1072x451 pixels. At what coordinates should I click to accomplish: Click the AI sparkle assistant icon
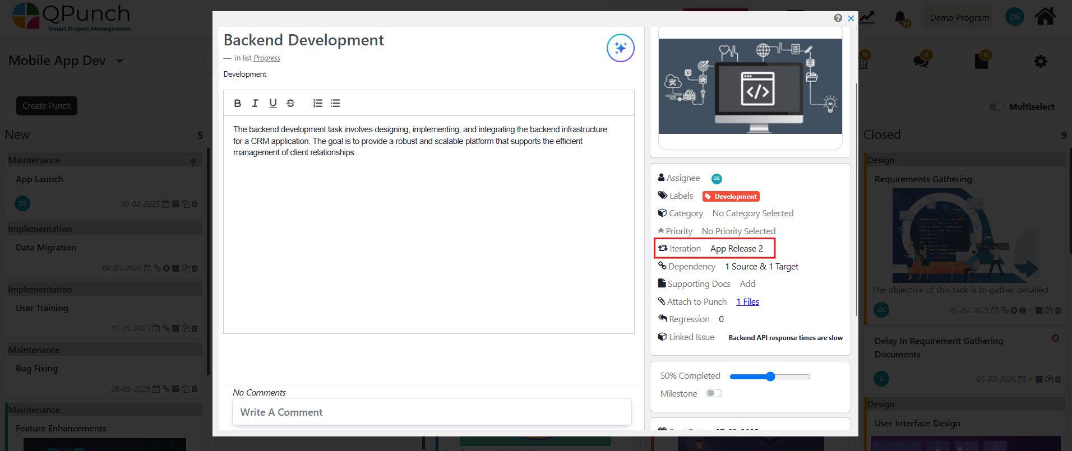coord(620,48)
